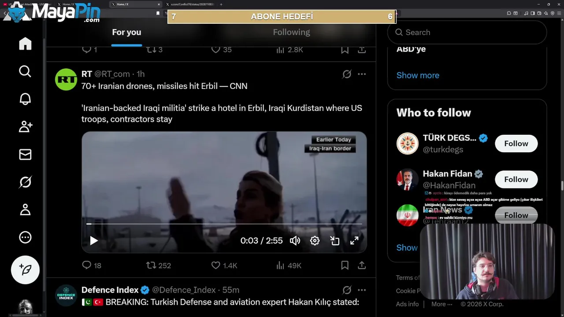Click the compose Post feather button
Screen dimensions: 564x317
25,269
